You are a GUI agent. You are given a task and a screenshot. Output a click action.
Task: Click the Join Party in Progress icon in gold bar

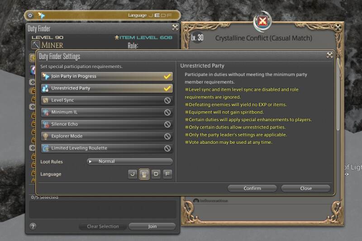click(41, 15)
